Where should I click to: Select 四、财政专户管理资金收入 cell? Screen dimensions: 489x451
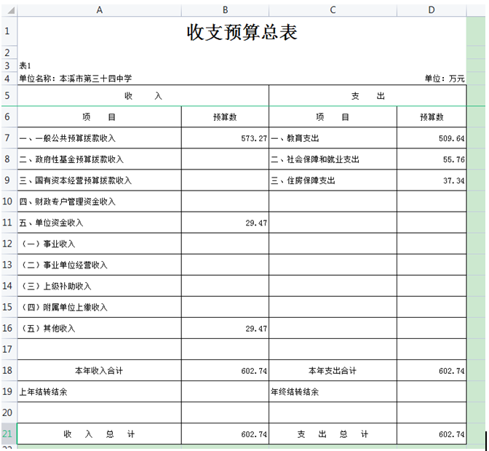pos(99,201)
